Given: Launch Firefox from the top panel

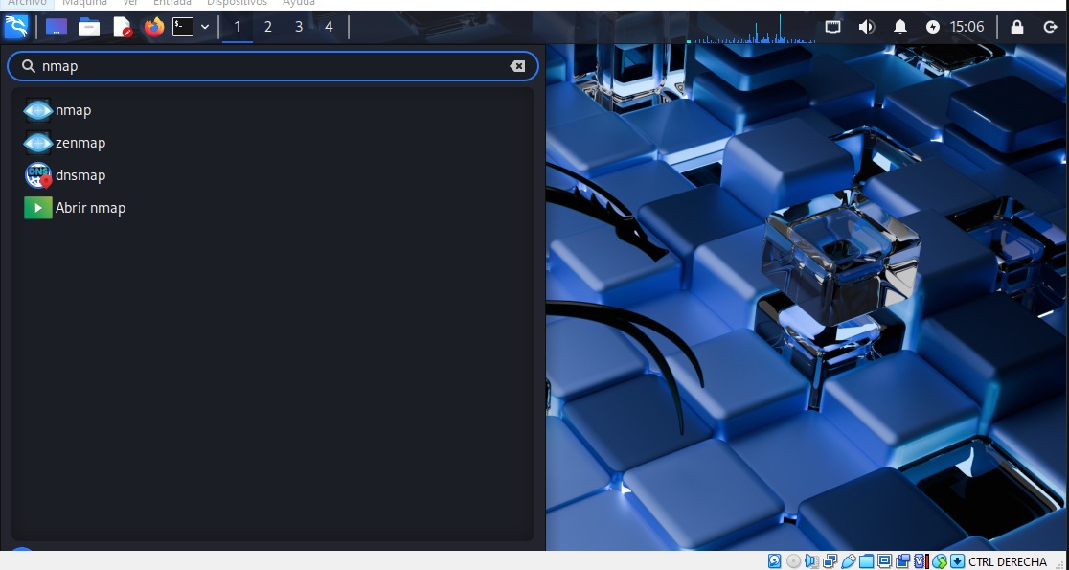Looking at the screenshot, I should pyautogui.click(x=153, y=27).
